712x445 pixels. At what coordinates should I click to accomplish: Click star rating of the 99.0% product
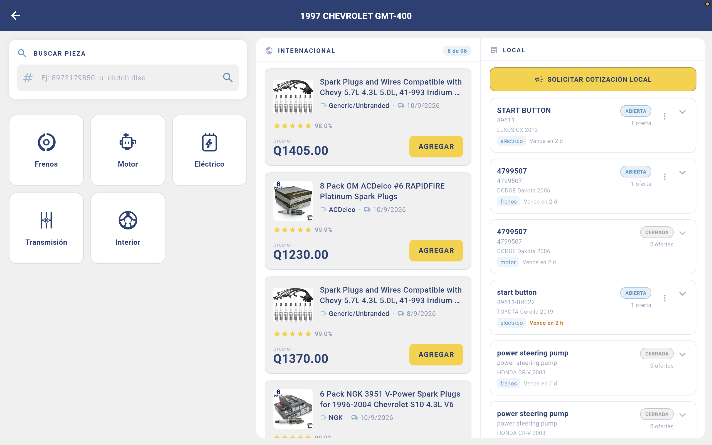coord(293,334)
